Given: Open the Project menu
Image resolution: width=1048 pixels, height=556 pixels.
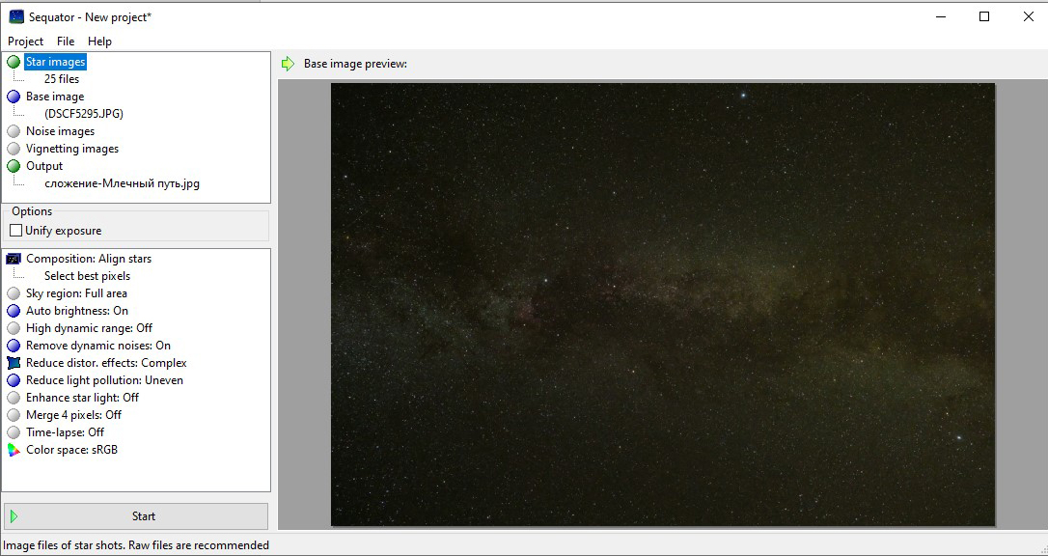Looking at the screenshot, I should tap(25, 42).
